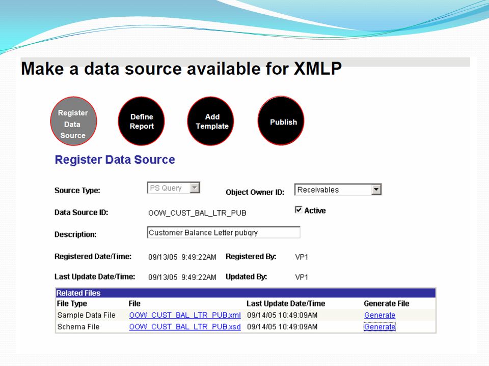Screen dimensions: 489x366
Task: Open the OOW_CUST_BAL_LTR_PUB.xsd file link
Action: (185, 327)
